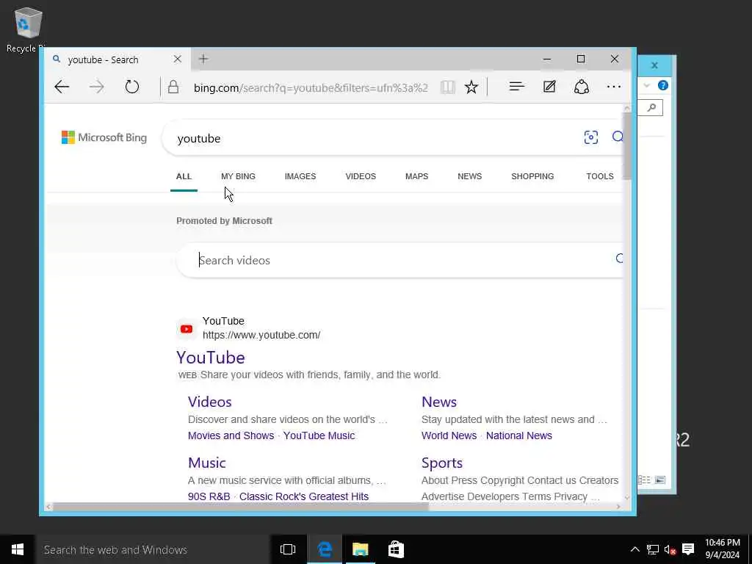Follow the 90S R&B link
This screenshot has height=564, width=752.
209,496
